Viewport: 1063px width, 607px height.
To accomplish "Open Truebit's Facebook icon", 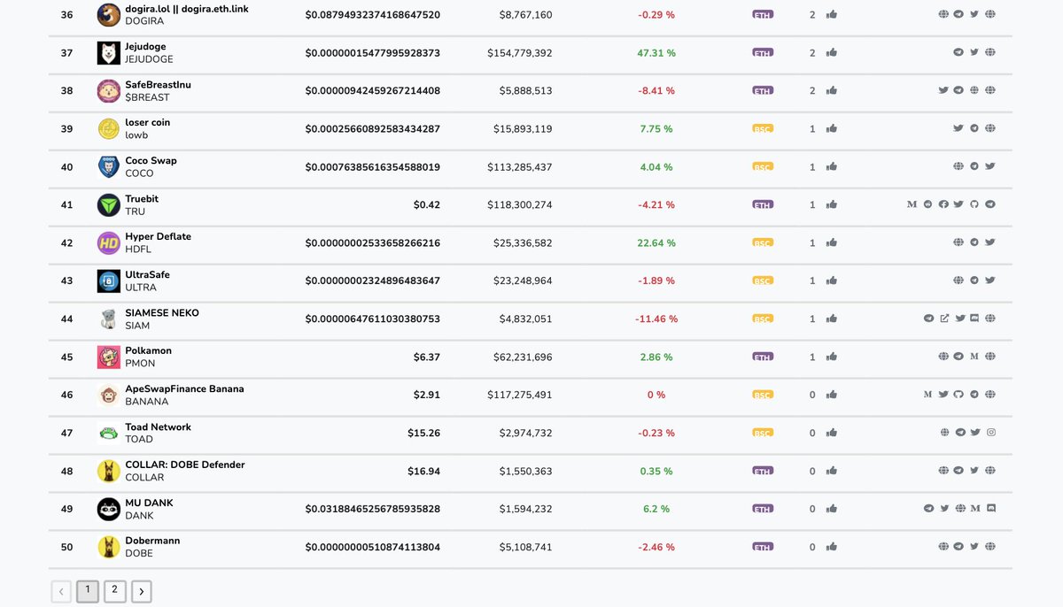I will pos(943,204).
